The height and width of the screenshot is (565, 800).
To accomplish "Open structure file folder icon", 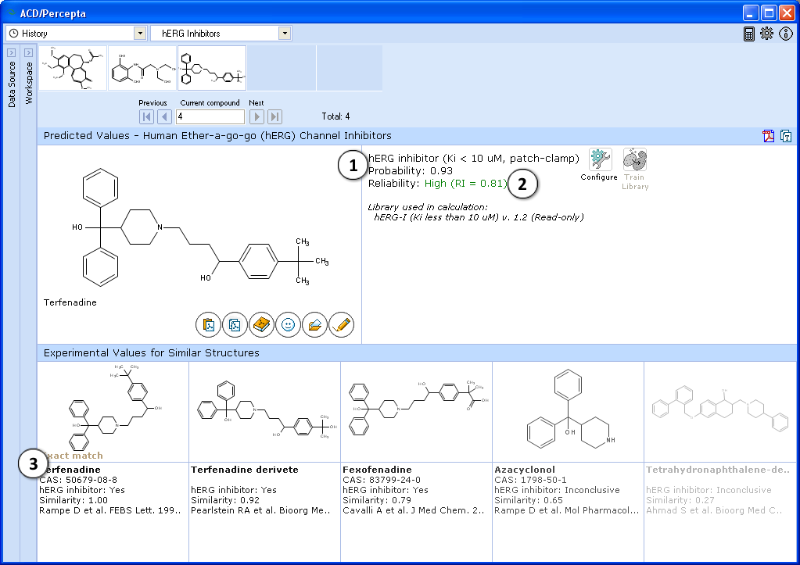I will [x=314, y=324].
